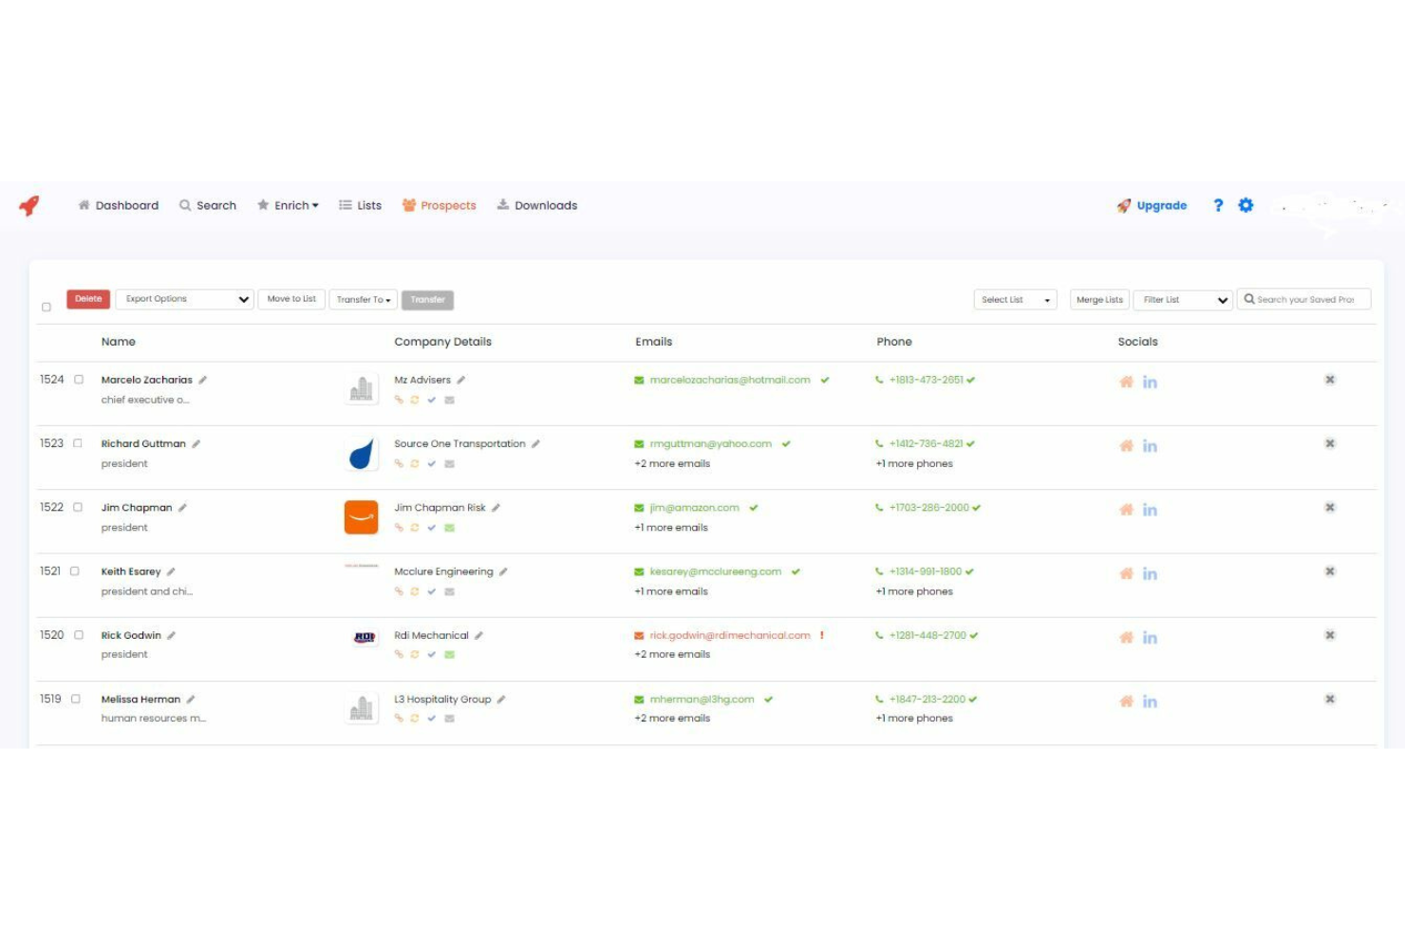Open the settings gear icon

1245,205
